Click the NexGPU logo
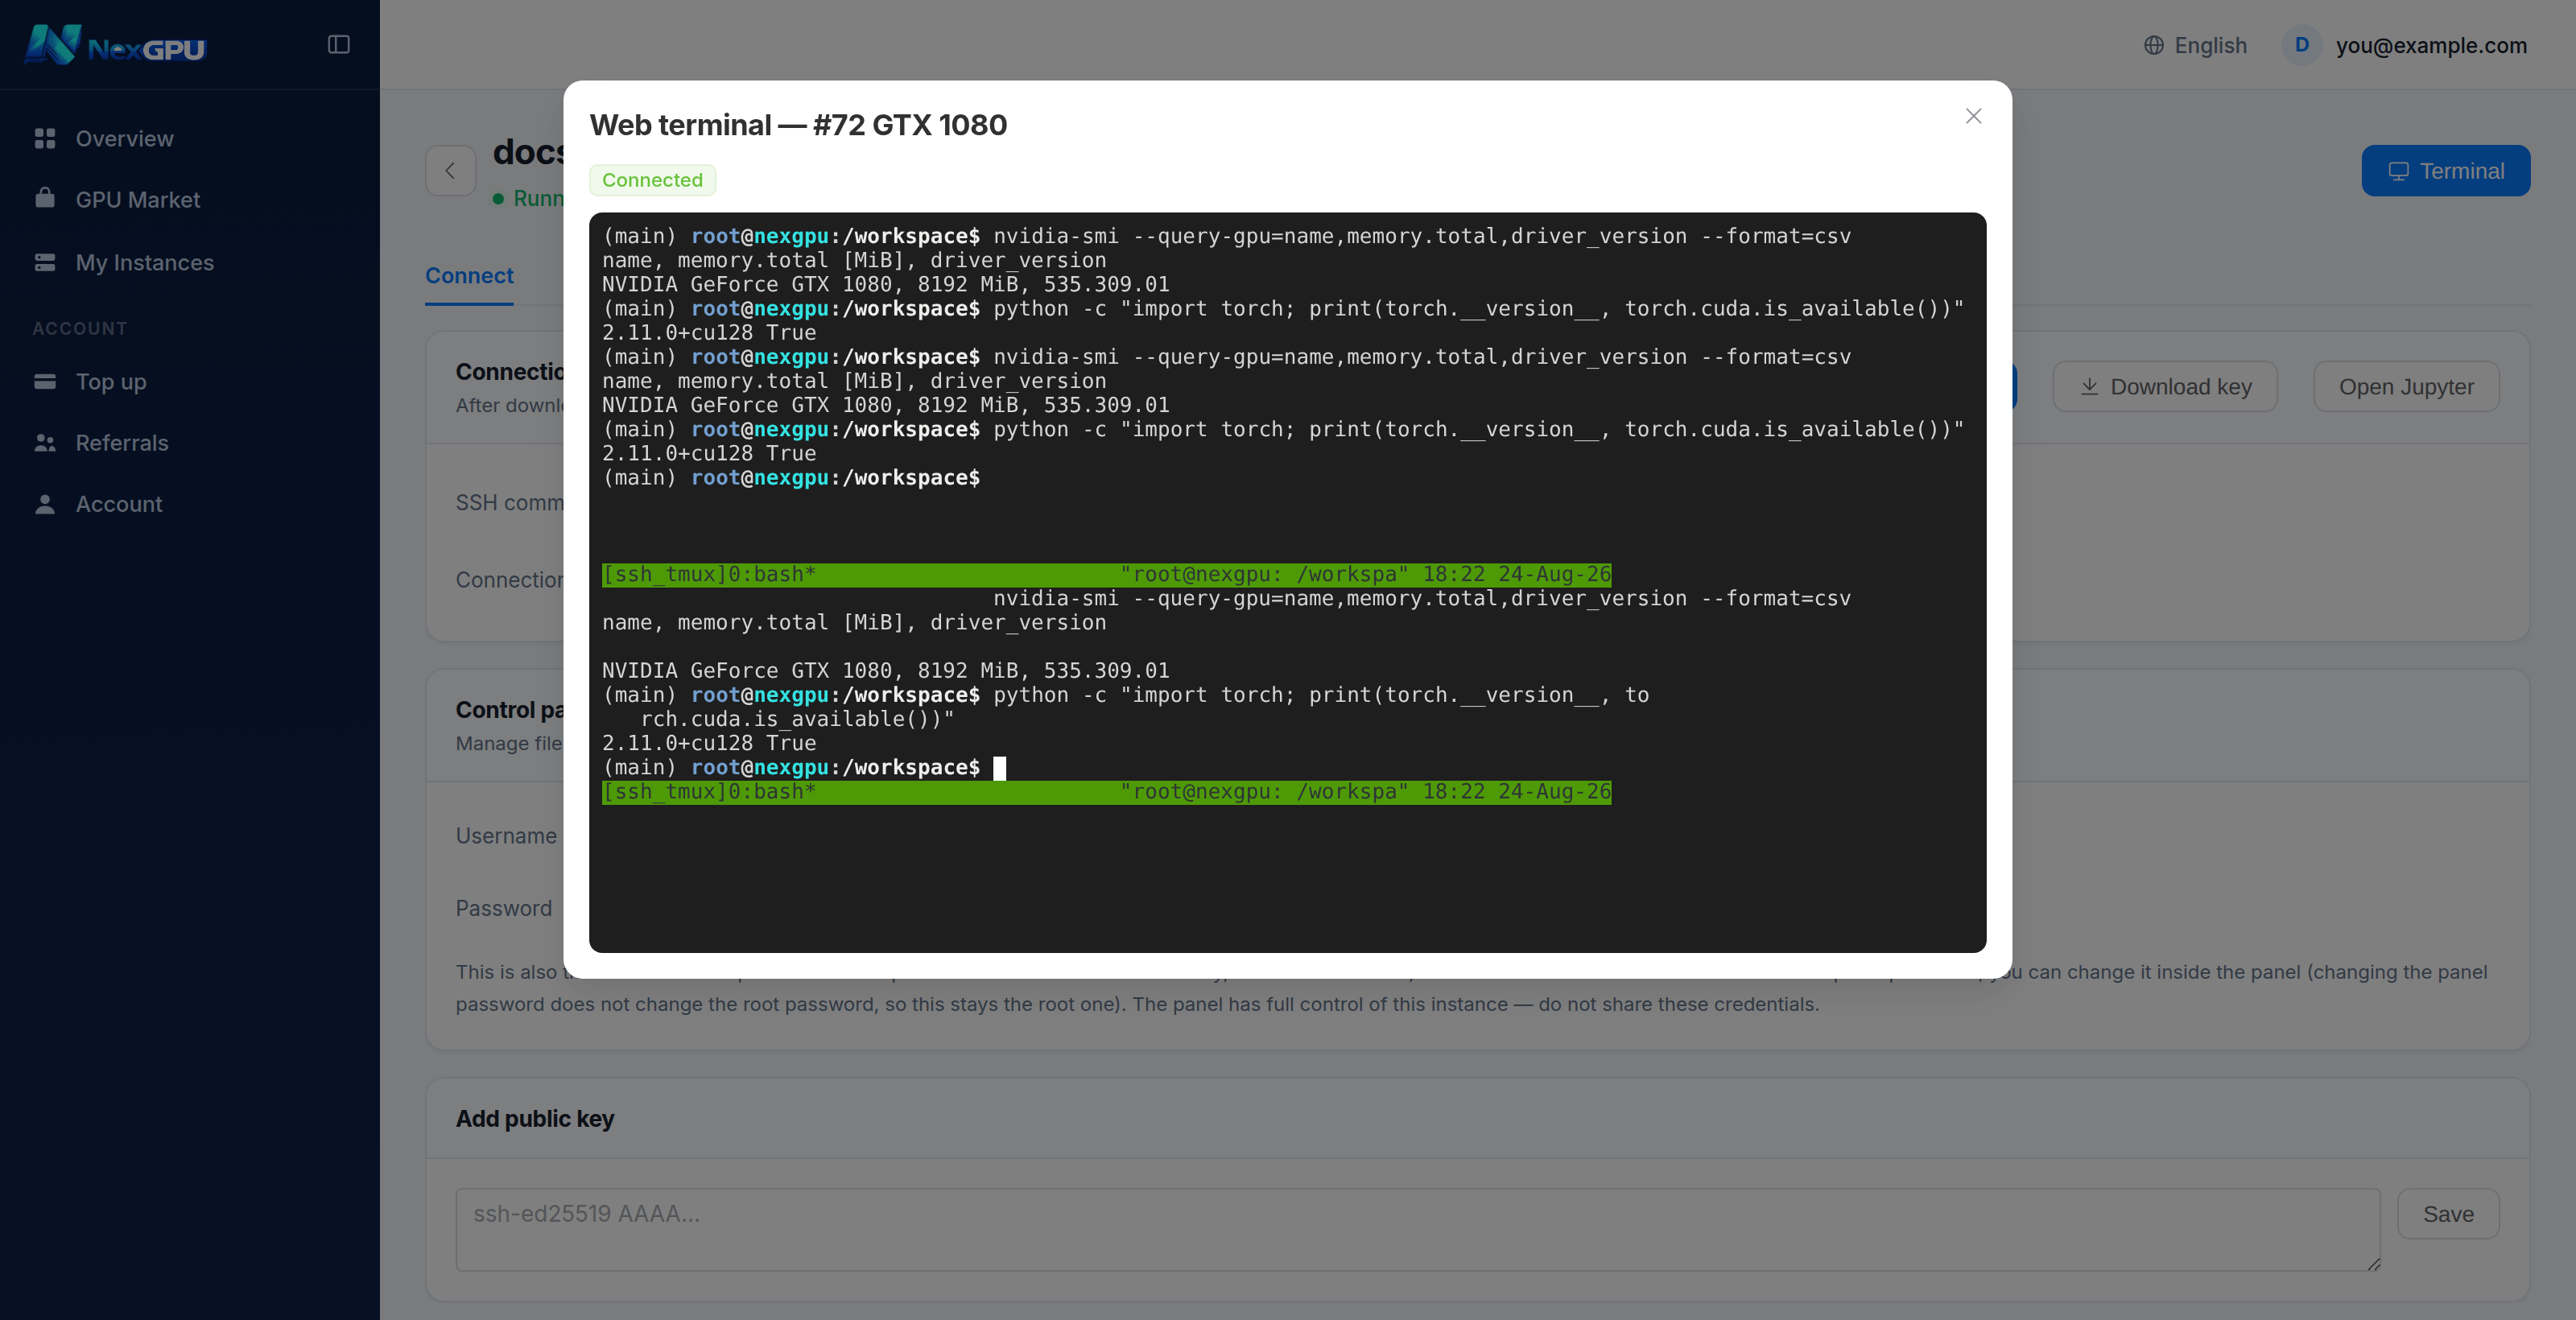This screenshot has width=2576, height=1320. pos(114,45)
